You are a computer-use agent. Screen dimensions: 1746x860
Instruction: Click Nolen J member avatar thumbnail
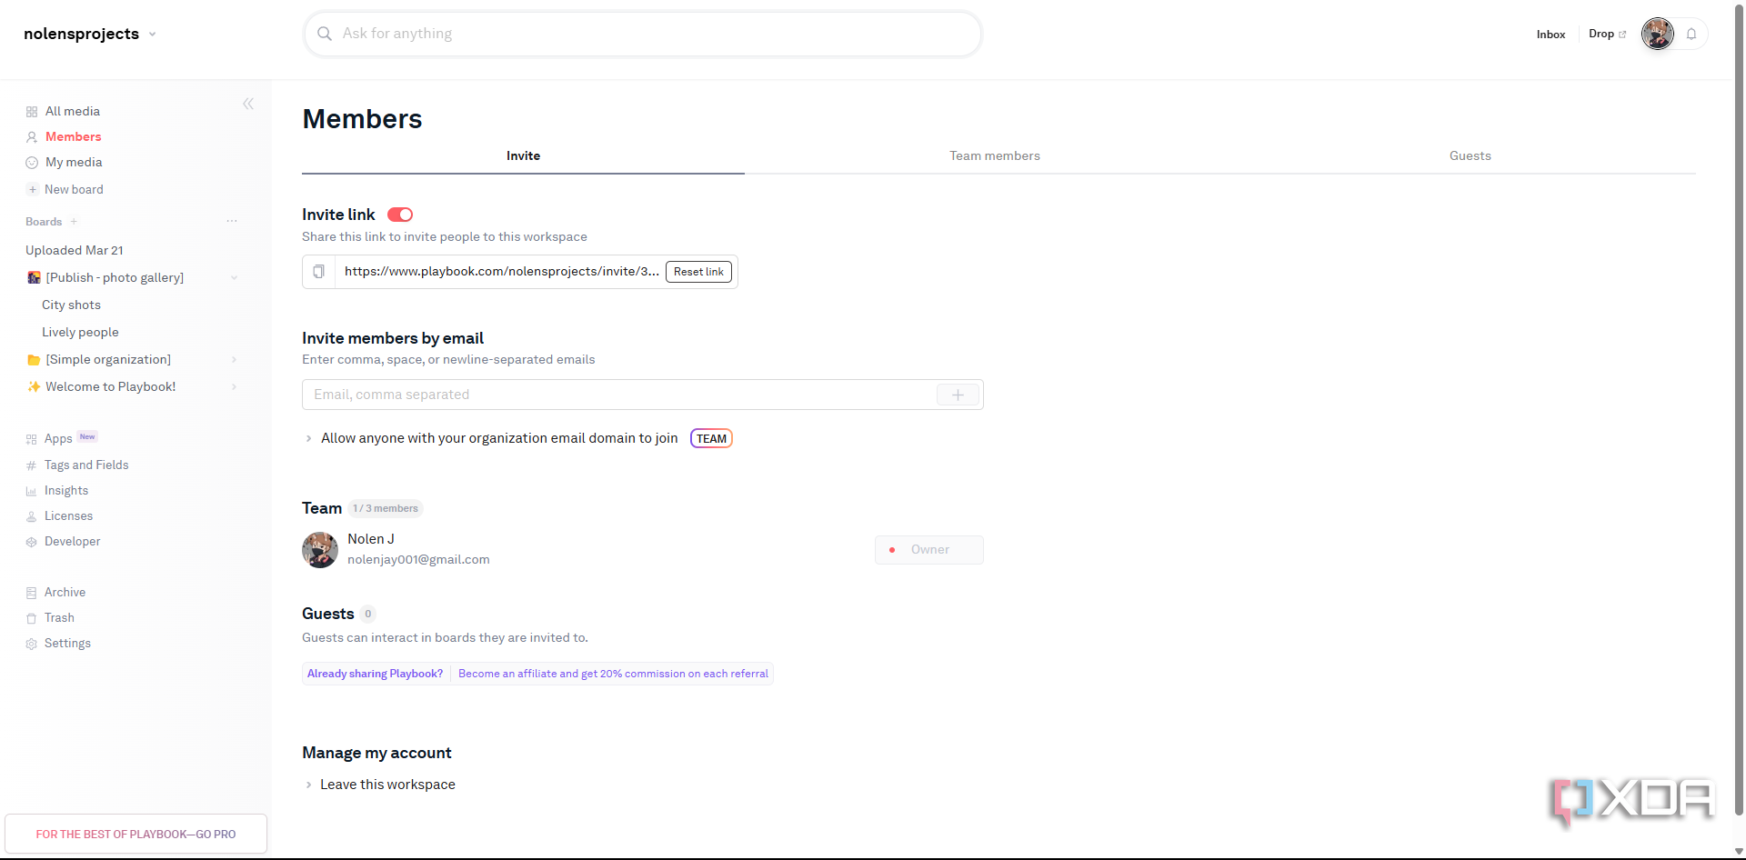pyautogui.click(x=320, y=550)
